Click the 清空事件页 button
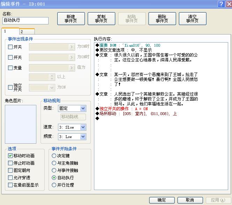 [193, 18]
